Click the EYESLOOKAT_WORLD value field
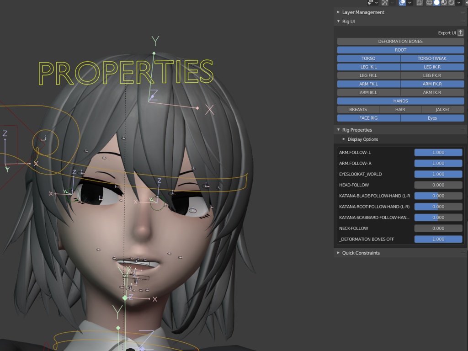468x351 pixels. tap(438, 174)
